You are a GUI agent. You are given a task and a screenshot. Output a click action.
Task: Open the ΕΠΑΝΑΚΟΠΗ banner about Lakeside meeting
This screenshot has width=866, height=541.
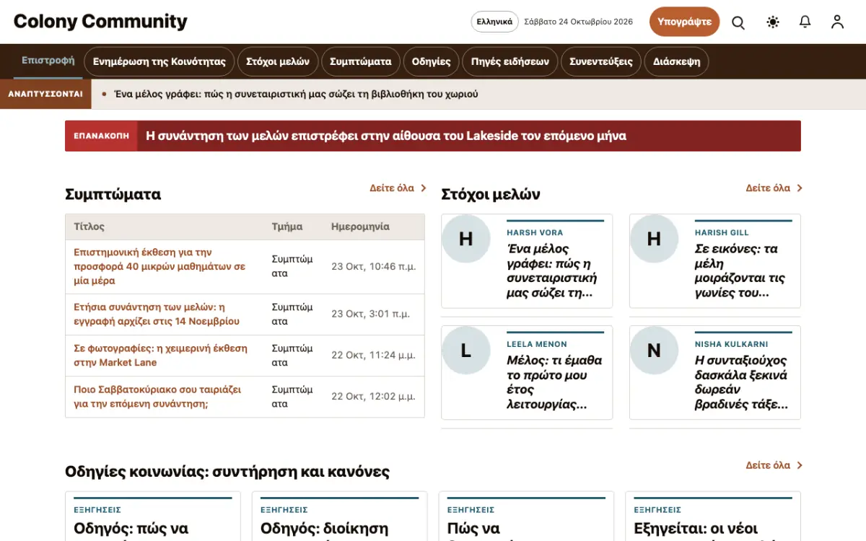[433, 136]
